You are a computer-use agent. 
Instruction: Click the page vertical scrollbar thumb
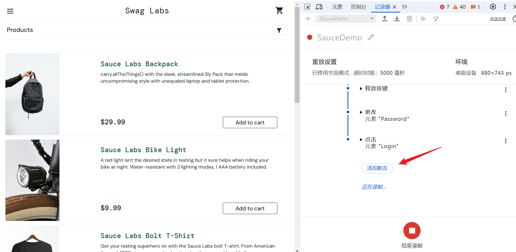[x=297, y=55]
